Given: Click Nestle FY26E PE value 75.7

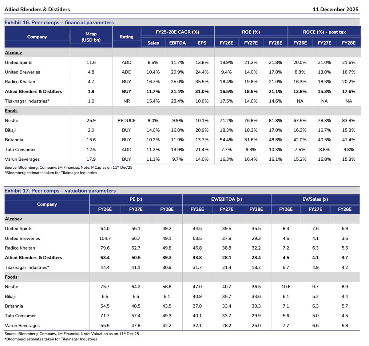Looking at the screenshot, I should pos(105,287).
